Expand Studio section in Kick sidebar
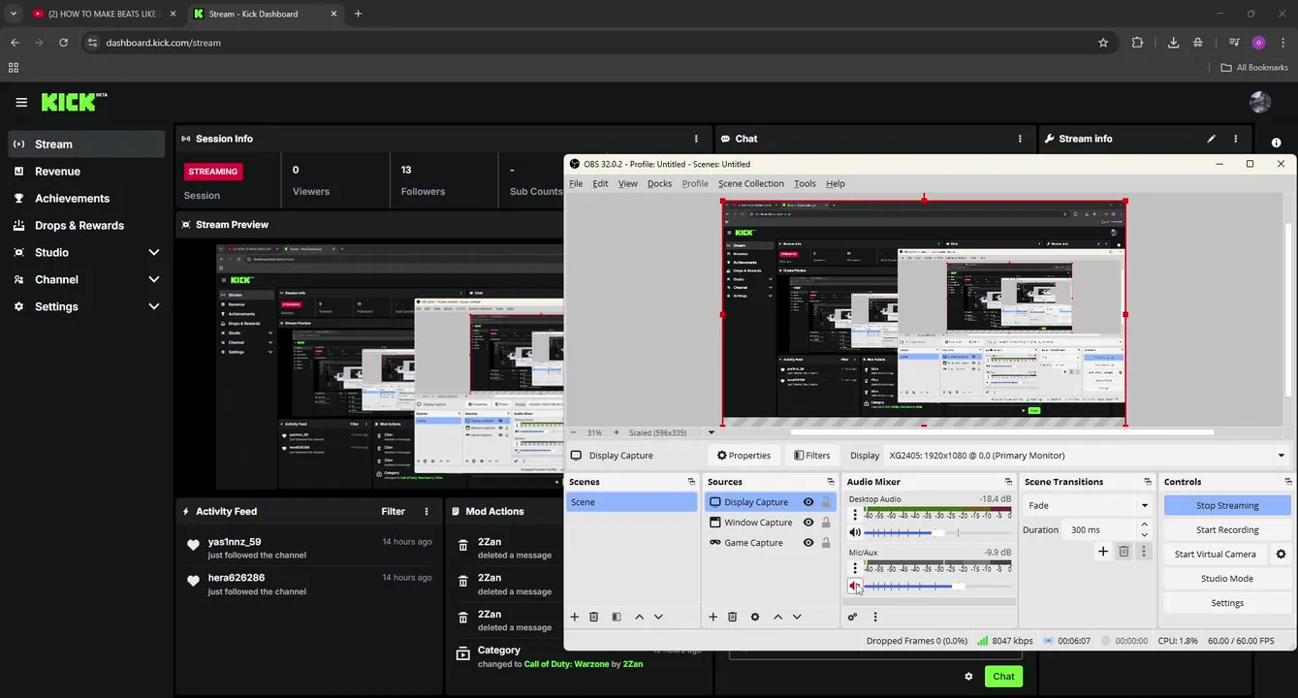Viewport: 1298px width, 698px height. pos(153,252)
